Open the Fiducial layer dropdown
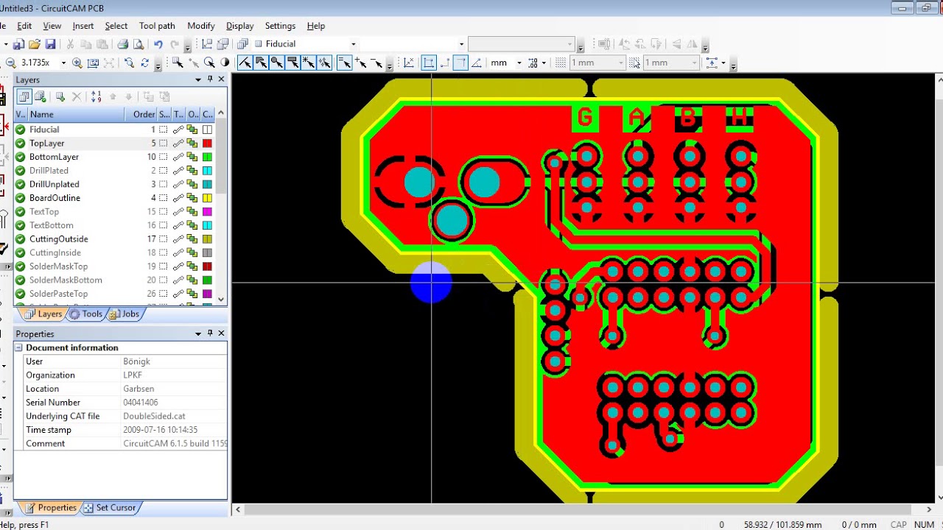Viewport: 943px width, 530px height. 353,44
